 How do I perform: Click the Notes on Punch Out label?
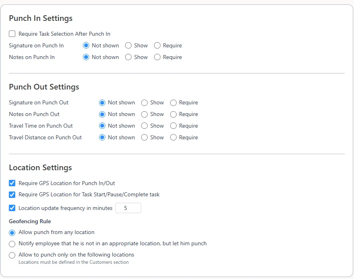[34, 114]
